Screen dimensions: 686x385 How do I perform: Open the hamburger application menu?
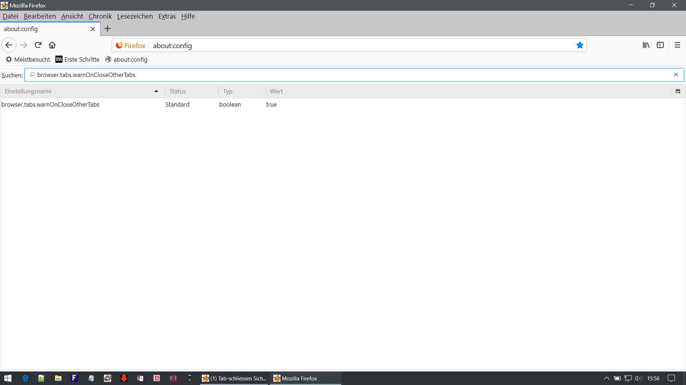[x=677, y=45]
